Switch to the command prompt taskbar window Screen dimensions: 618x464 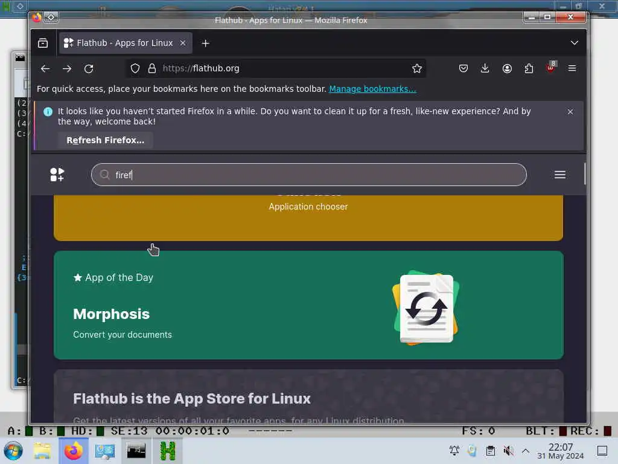136,451
